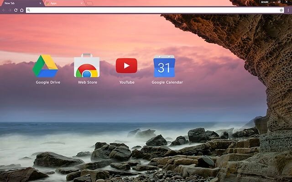Click the search icon in address bar
The image size is (292, 182).
tap(28, 10)
